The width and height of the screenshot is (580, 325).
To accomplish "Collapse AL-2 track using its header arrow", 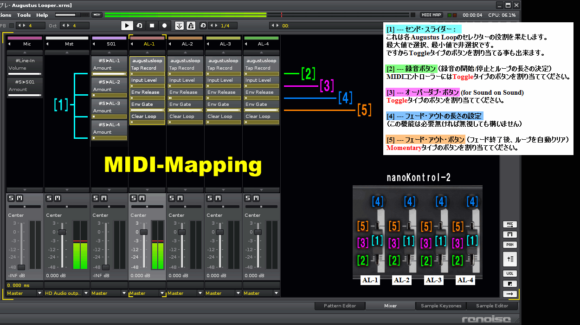I will click(170, 44).
